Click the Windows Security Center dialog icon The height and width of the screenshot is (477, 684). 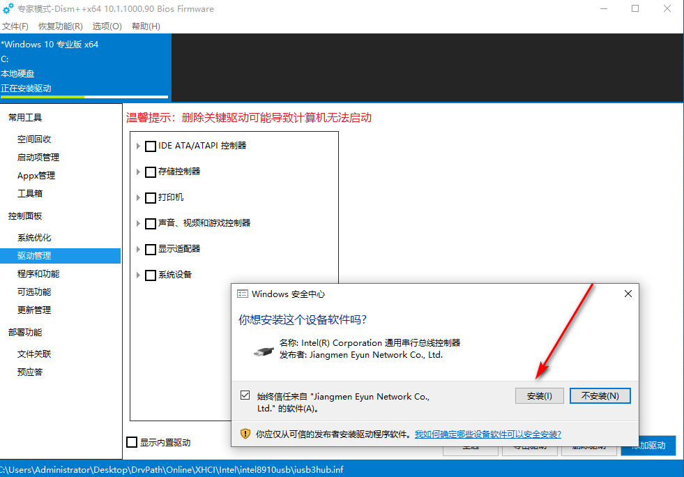click(243, 294)
